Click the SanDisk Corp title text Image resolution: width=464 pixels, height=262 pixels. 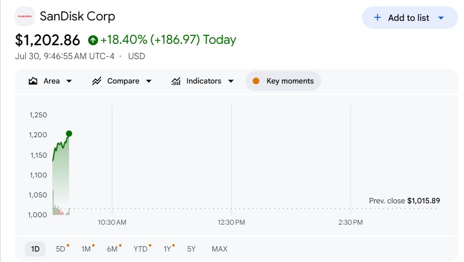[78, 16]
